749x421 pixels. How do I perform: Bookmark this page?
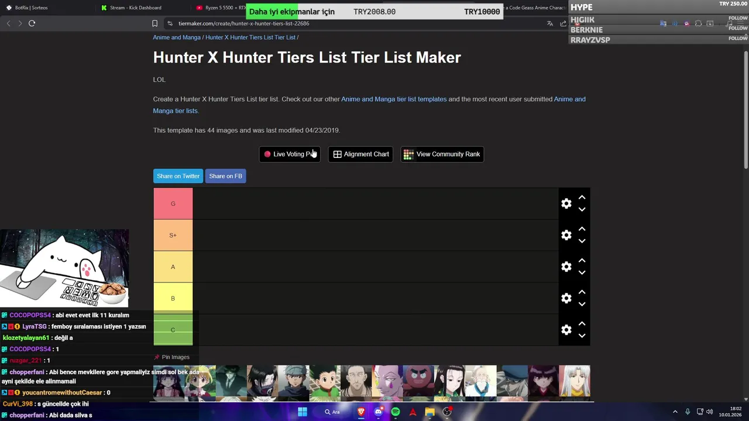click(x=154, y=23)
